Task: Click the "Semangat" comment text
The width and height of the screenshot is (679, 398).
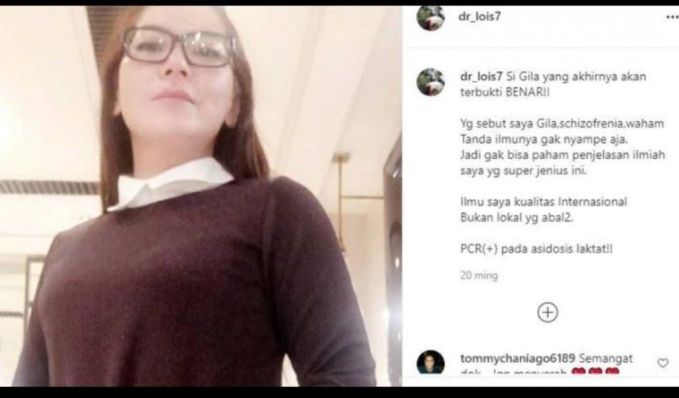Action: (605, 358)
